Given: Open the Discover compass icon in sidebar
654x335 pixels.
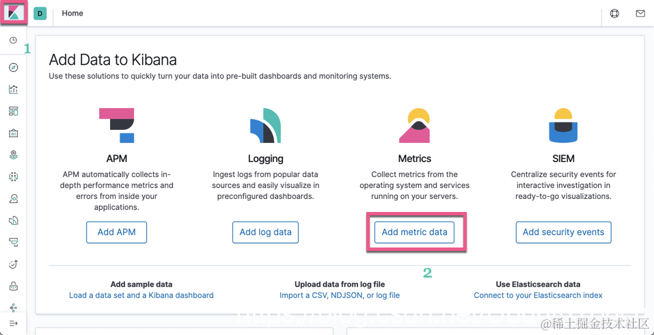Looking at the screenshot, I should click(13, 68).
